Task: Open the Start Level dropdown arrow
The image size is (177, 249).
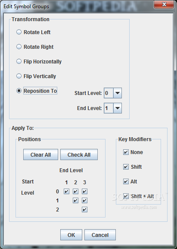Action: tap(118, 93)
